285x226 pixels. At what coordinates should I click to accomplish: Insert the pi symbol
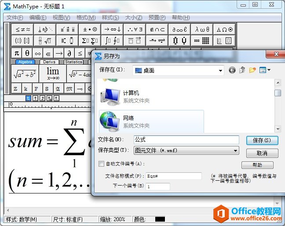(x=16, y=53)
